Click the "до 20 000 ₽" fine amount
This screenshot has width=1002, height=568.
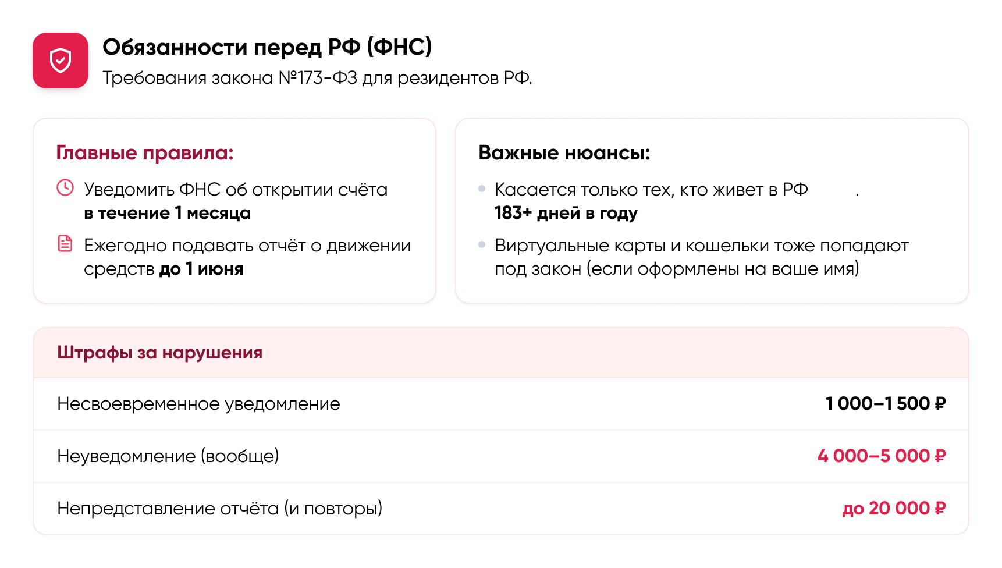click(894, 509)
